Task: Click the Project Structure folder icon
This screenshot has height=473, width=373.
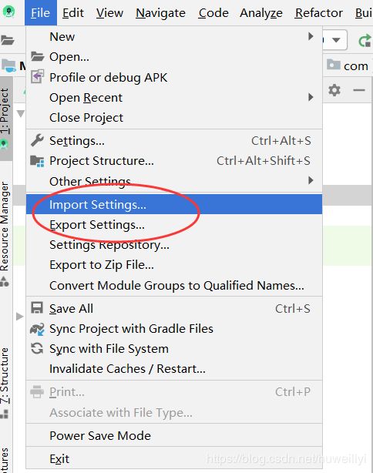Action: 38,161
